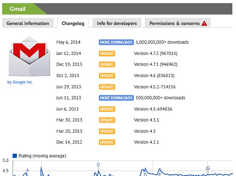Click 'Version 4.7.2 (967015)' entry

pyautogui.click(x=156, y=53)
